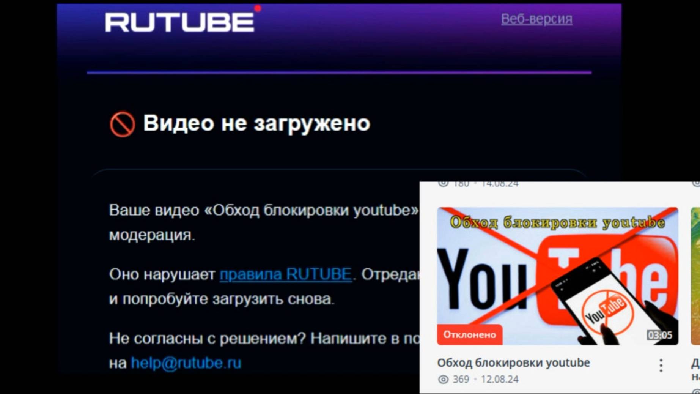
Task: Click the text «и попробуйте загрузить снова.»
Action: [222, 299]
